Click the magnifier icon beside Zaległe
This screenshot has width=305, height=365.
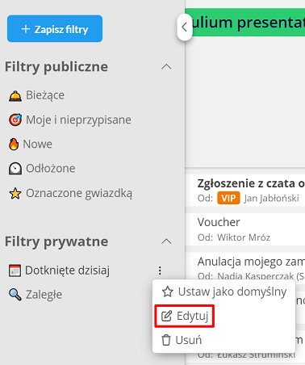(x=15, y=295)
